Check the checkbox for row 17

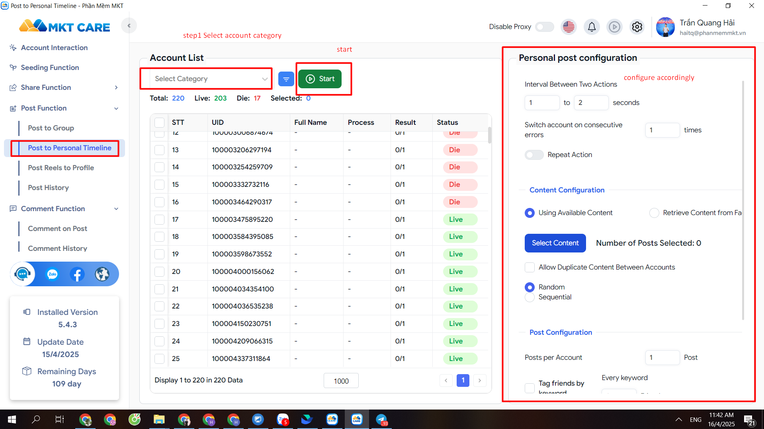coord(160,219)
